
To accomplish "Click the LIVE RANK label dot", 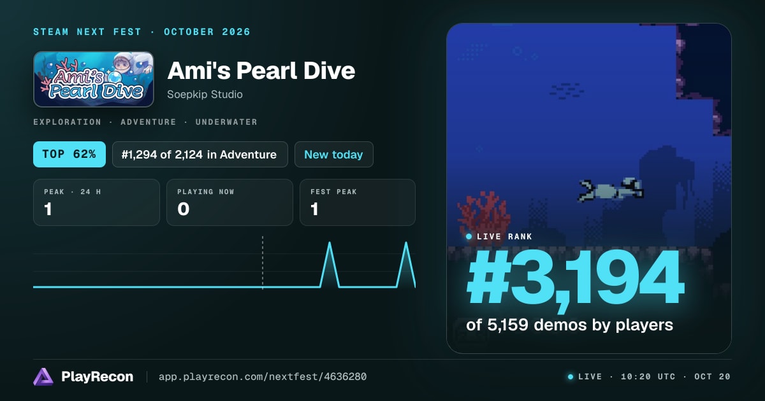I will coord(469,237).
